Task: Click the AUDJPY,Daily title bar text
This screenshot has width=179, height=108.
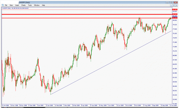Action: pos(24,2)
